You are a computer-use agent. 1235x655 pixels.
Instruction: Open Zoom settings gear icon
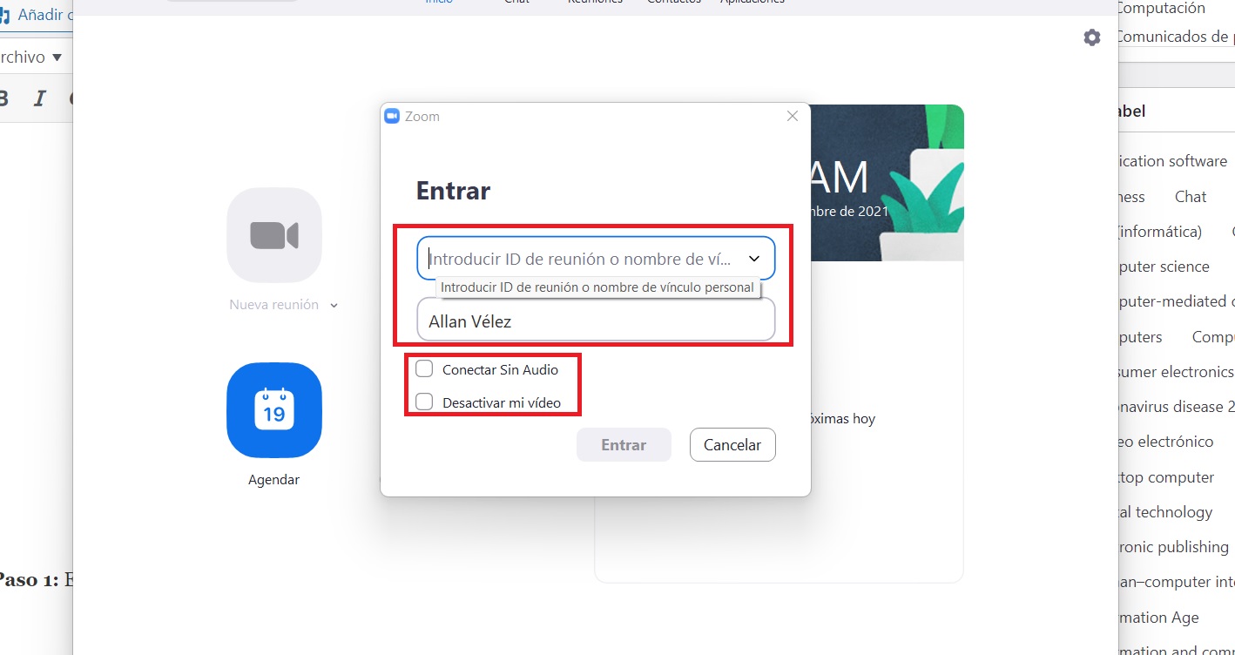[1091, 37]
